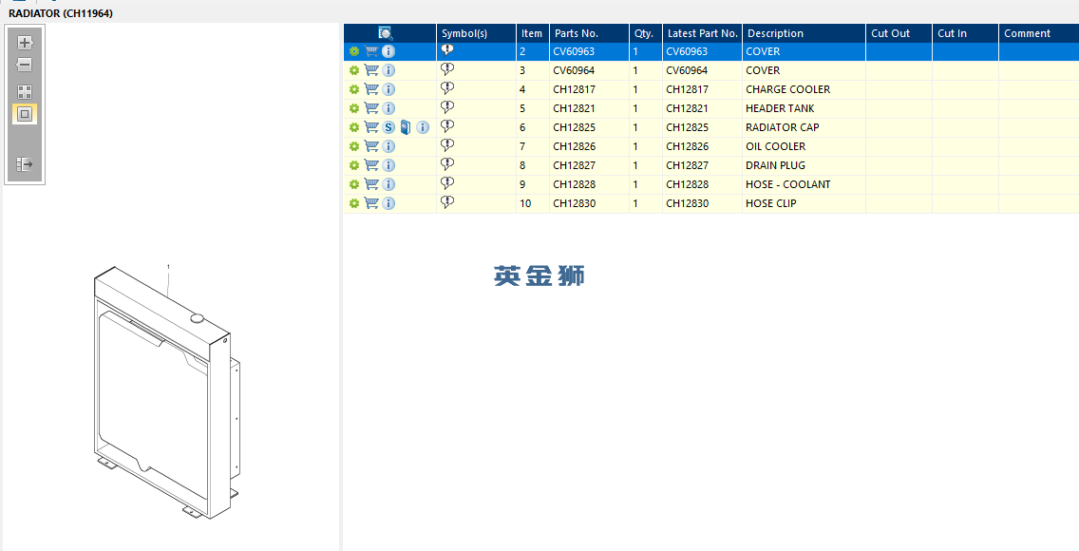1079x551 pixels.
Task: Select the CHARGE COOLER description
Action: [788, 89]
